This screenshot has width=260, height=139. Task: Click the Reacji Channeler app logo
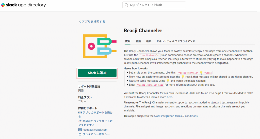click(99, 46)
